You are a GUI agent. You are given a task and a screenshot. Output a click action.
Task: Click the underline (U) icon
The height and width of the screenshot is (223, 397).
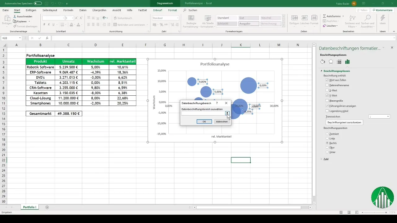(54, 24)
